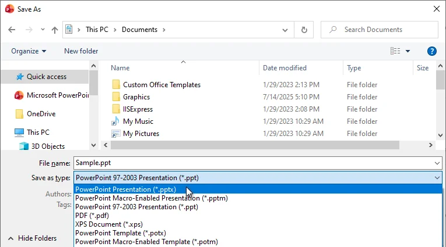Viewport: 446px width, 247px height.
Task: Click the Back navigation arrow
Action: coord(12,30)
